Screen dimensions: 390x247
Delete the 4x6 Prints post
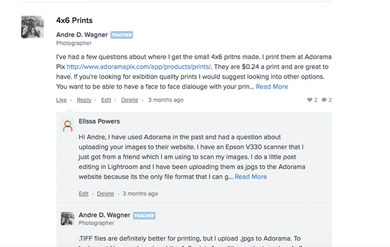tap(130, 100)
